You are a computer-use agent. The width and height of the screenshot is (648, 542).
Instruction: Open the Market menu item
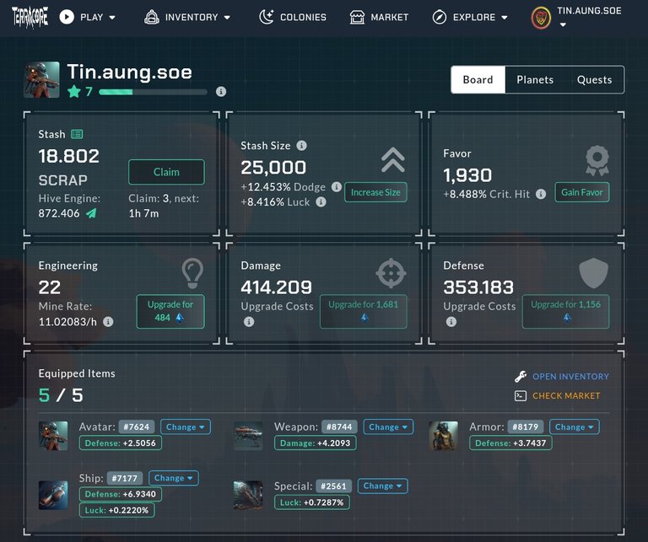click(379, 18)
